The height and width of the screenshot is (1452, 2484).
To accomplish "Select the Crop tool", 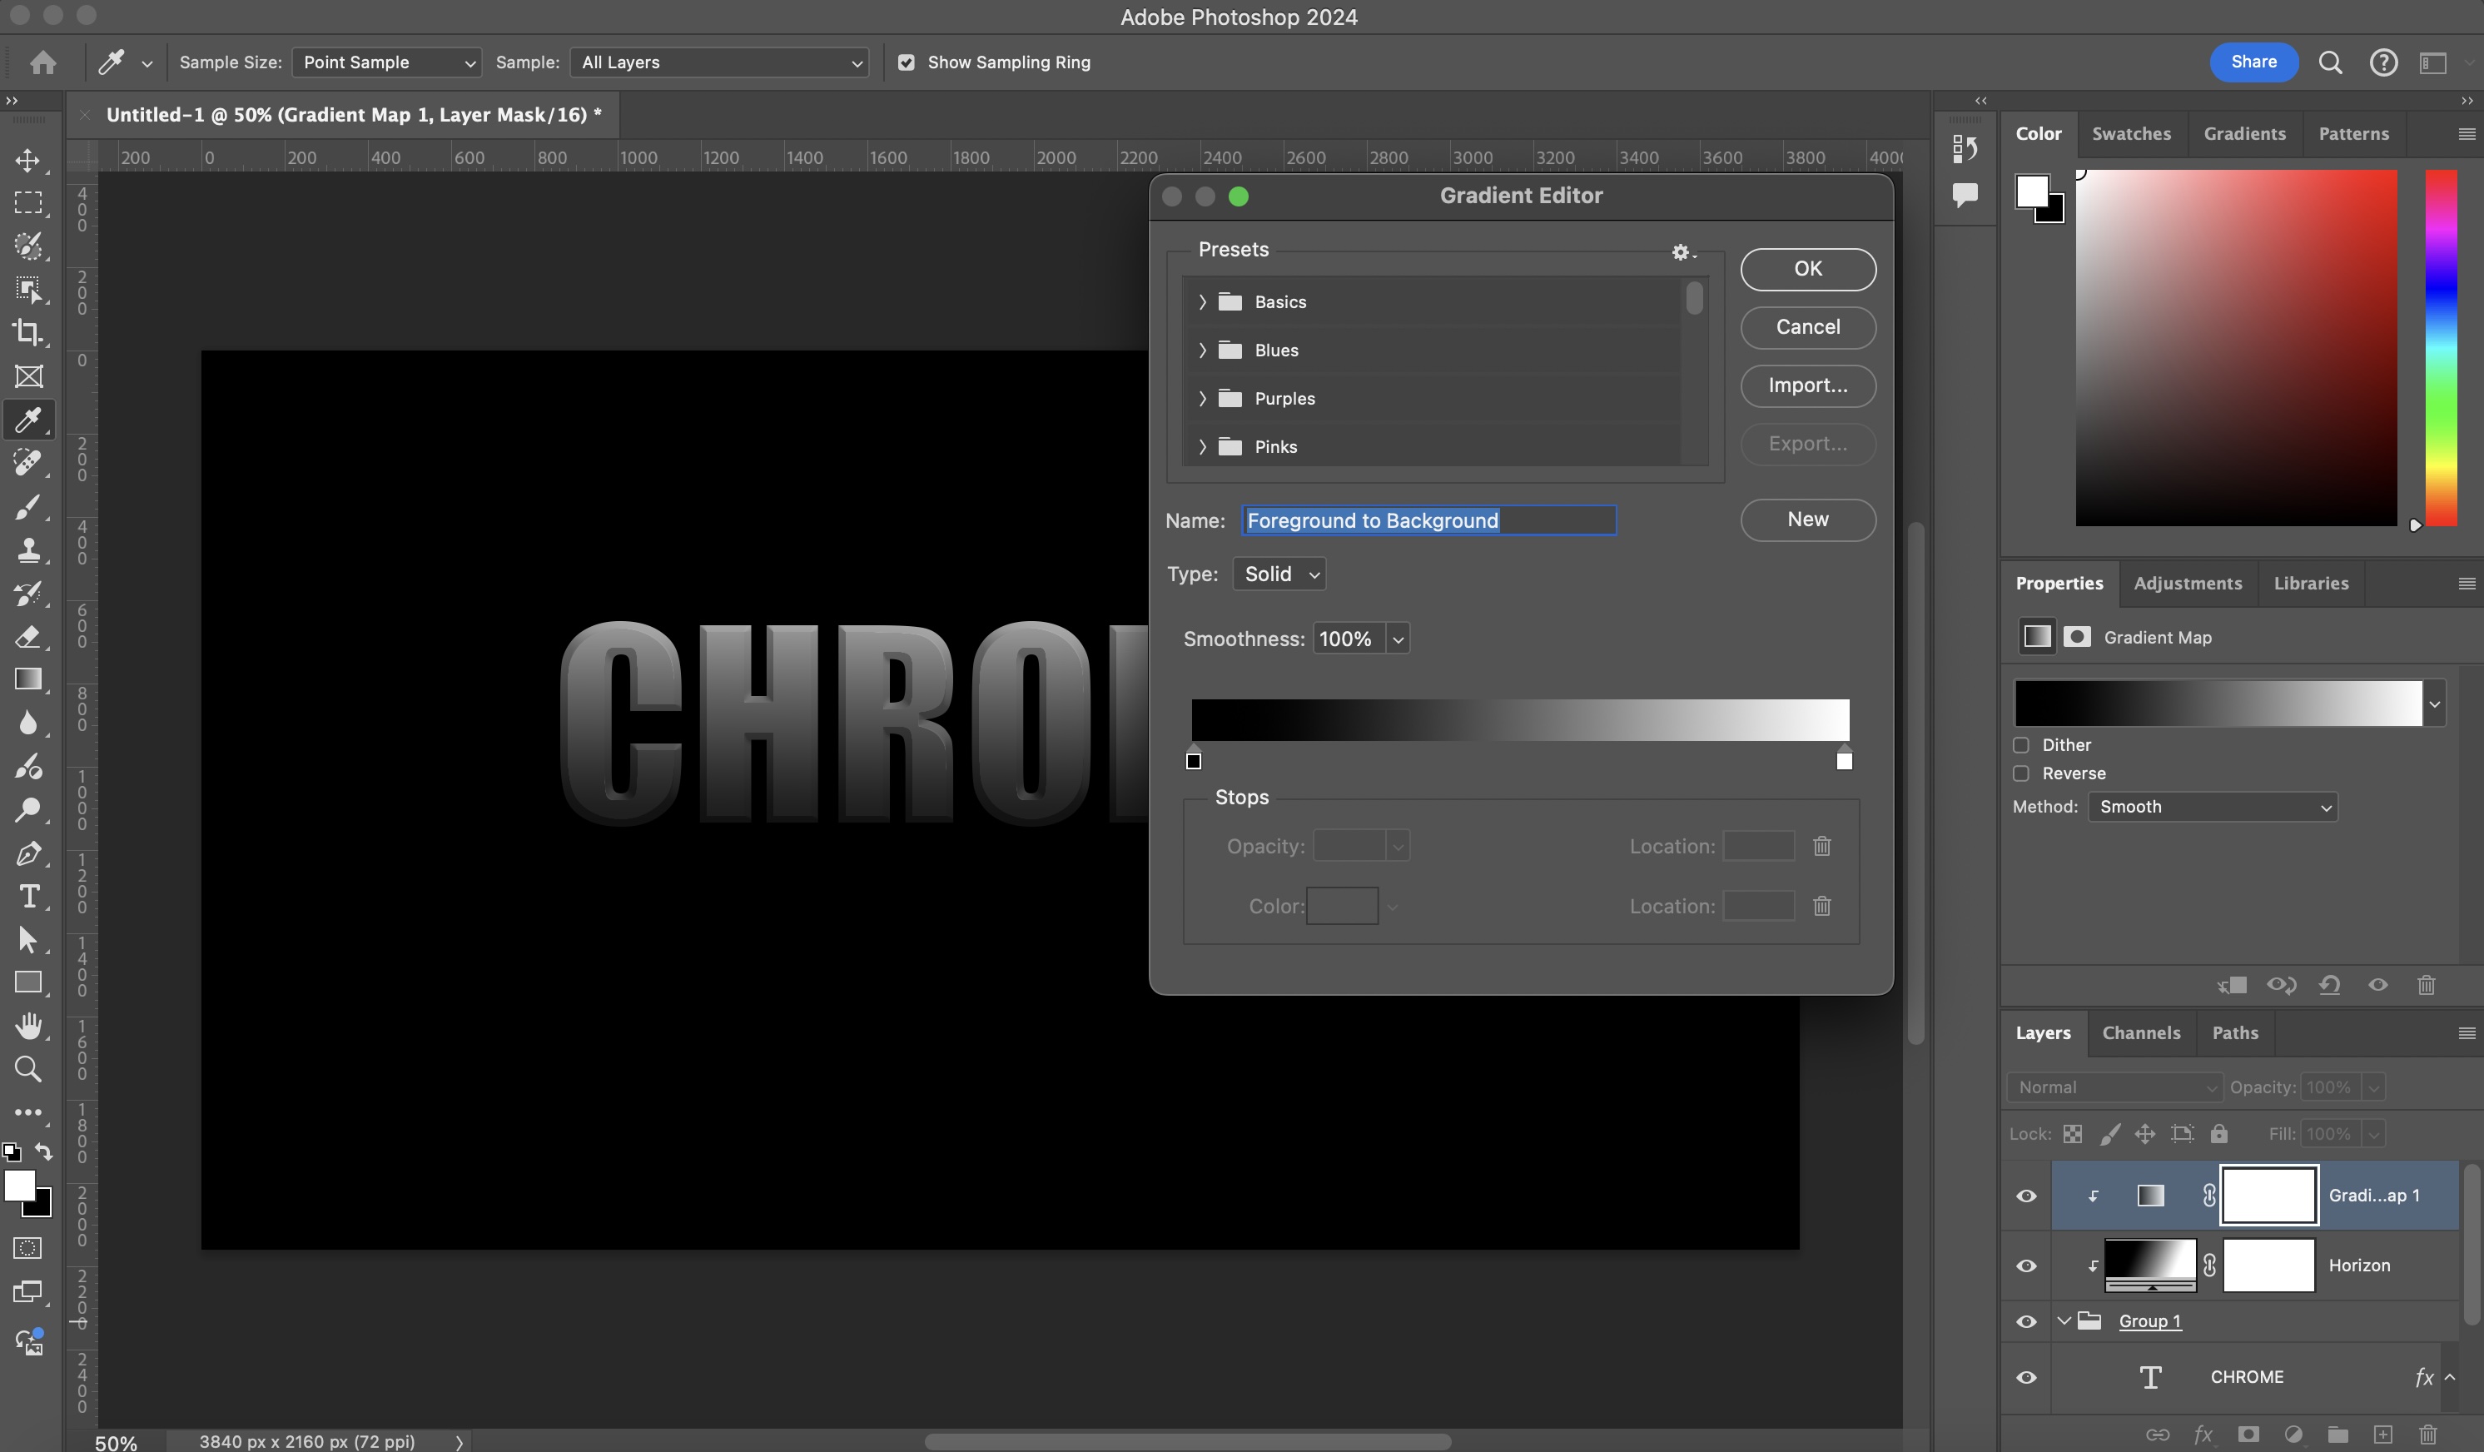I will pos(28,333).
